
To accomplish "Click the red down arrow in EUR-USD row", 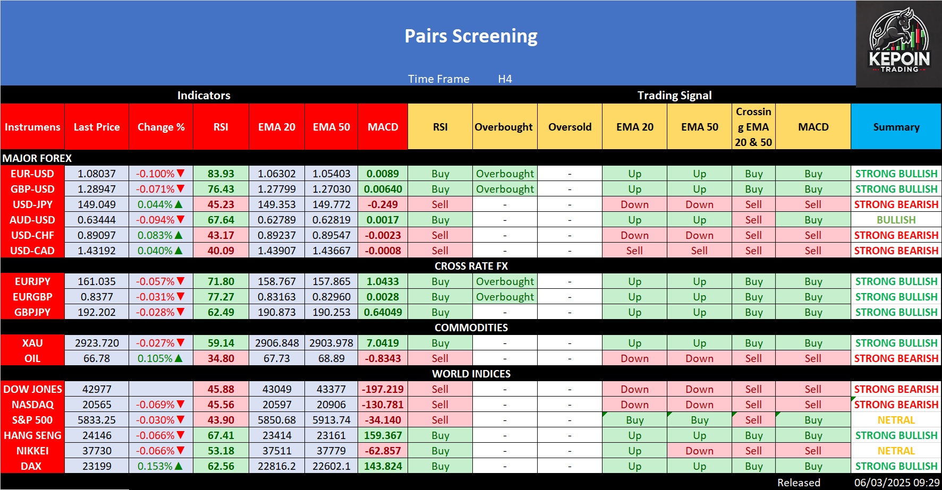I will pos(181,174).
